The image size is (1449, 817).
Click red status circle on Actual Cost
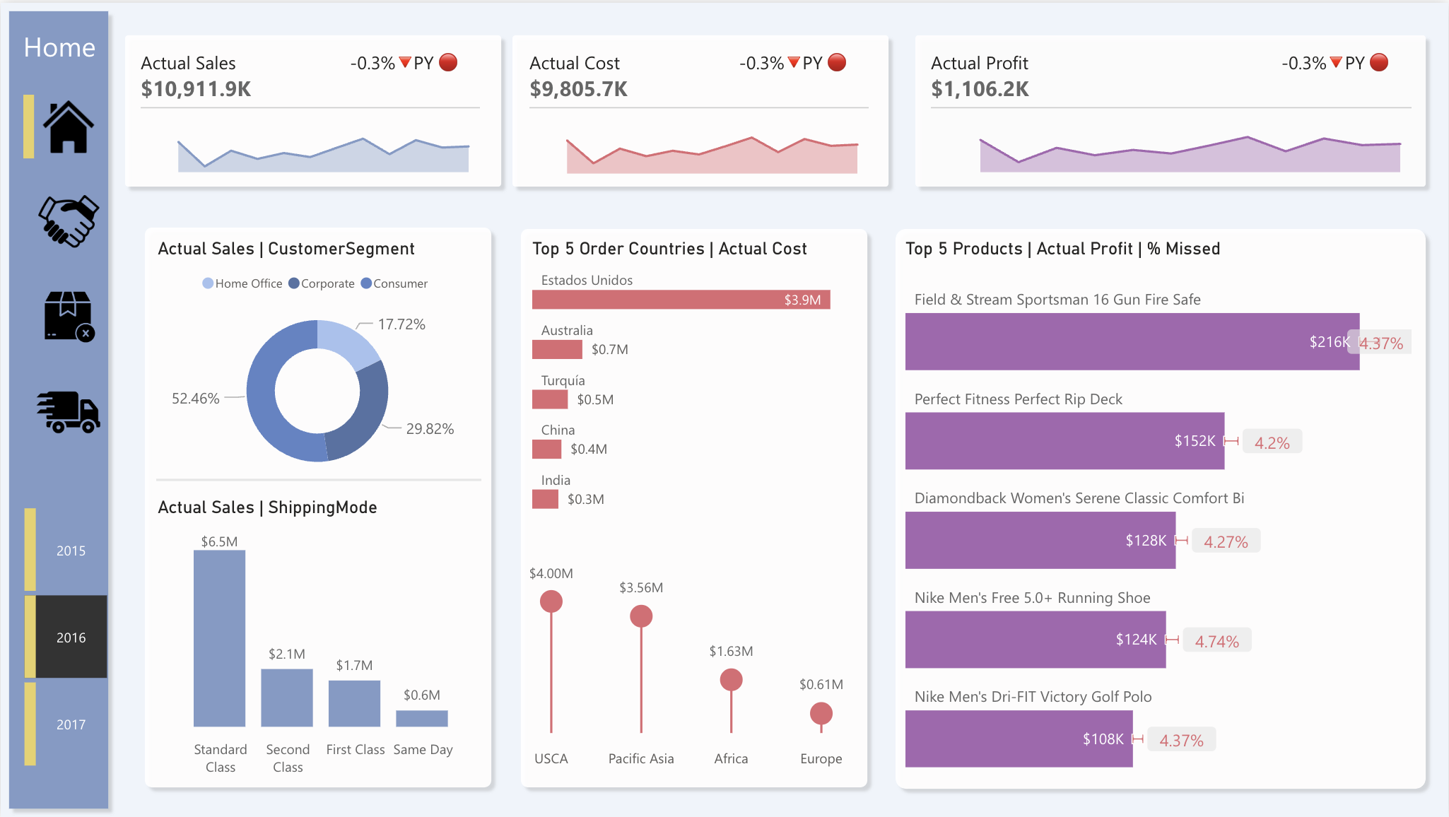837,63
